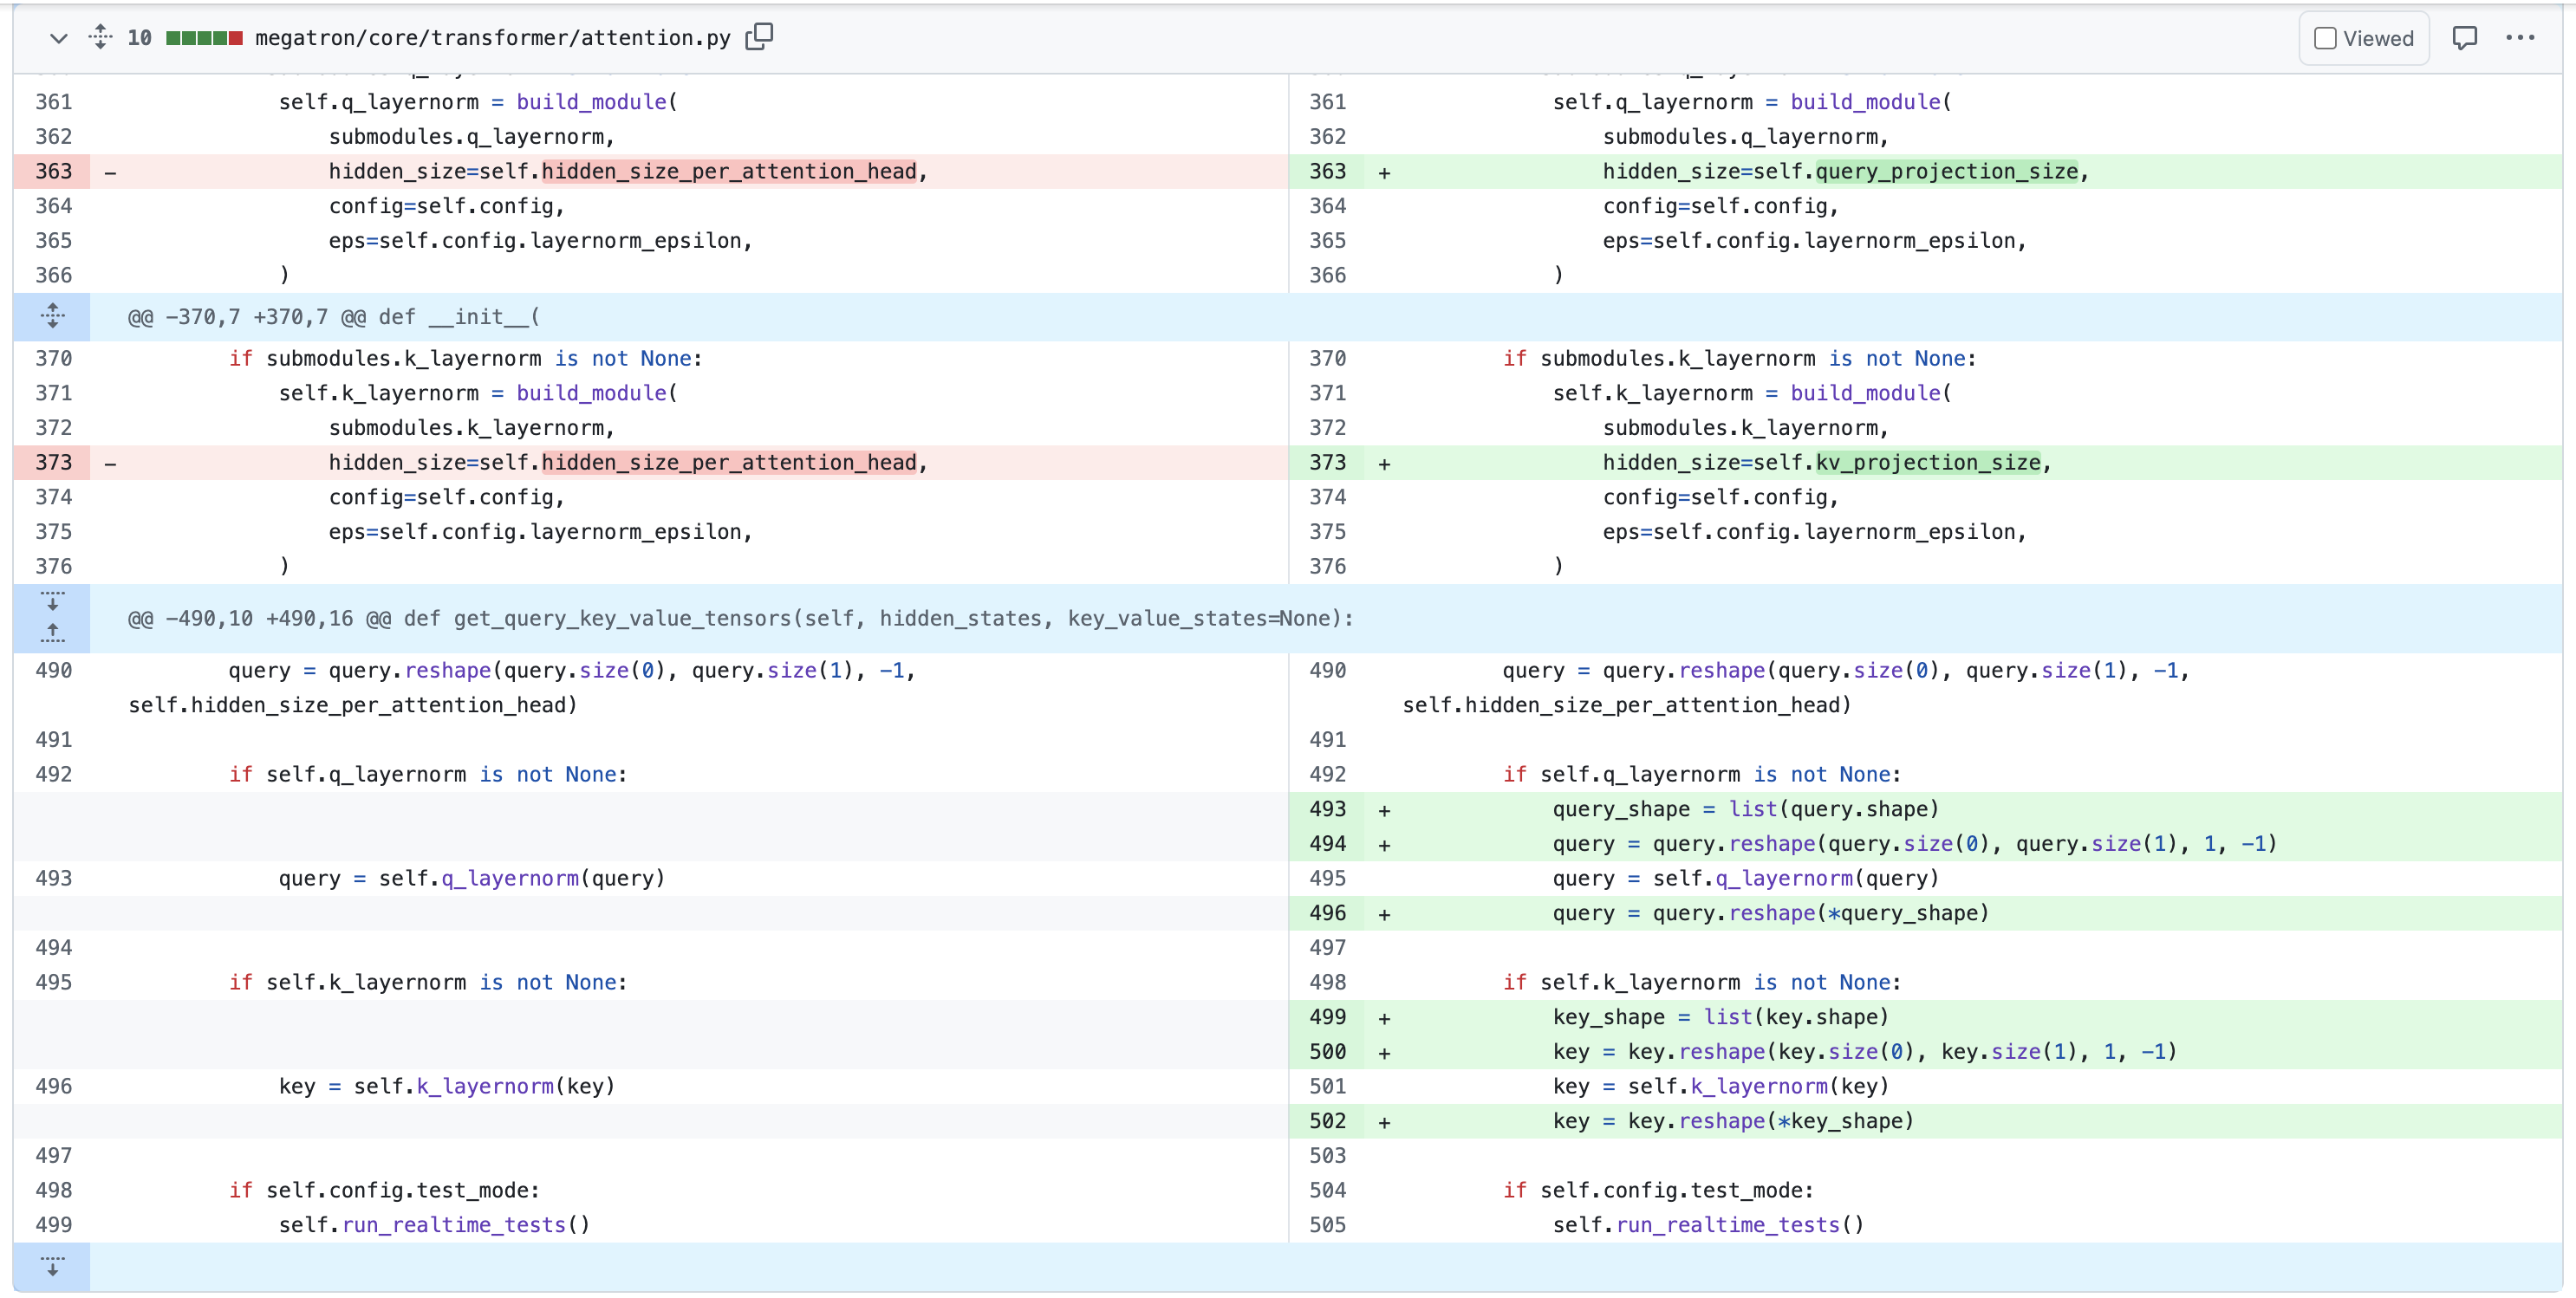Click left line 498 if self.config.test_mode
The height and width of the screenshot is (1298, 2576).
click(x=384, y=1190)
